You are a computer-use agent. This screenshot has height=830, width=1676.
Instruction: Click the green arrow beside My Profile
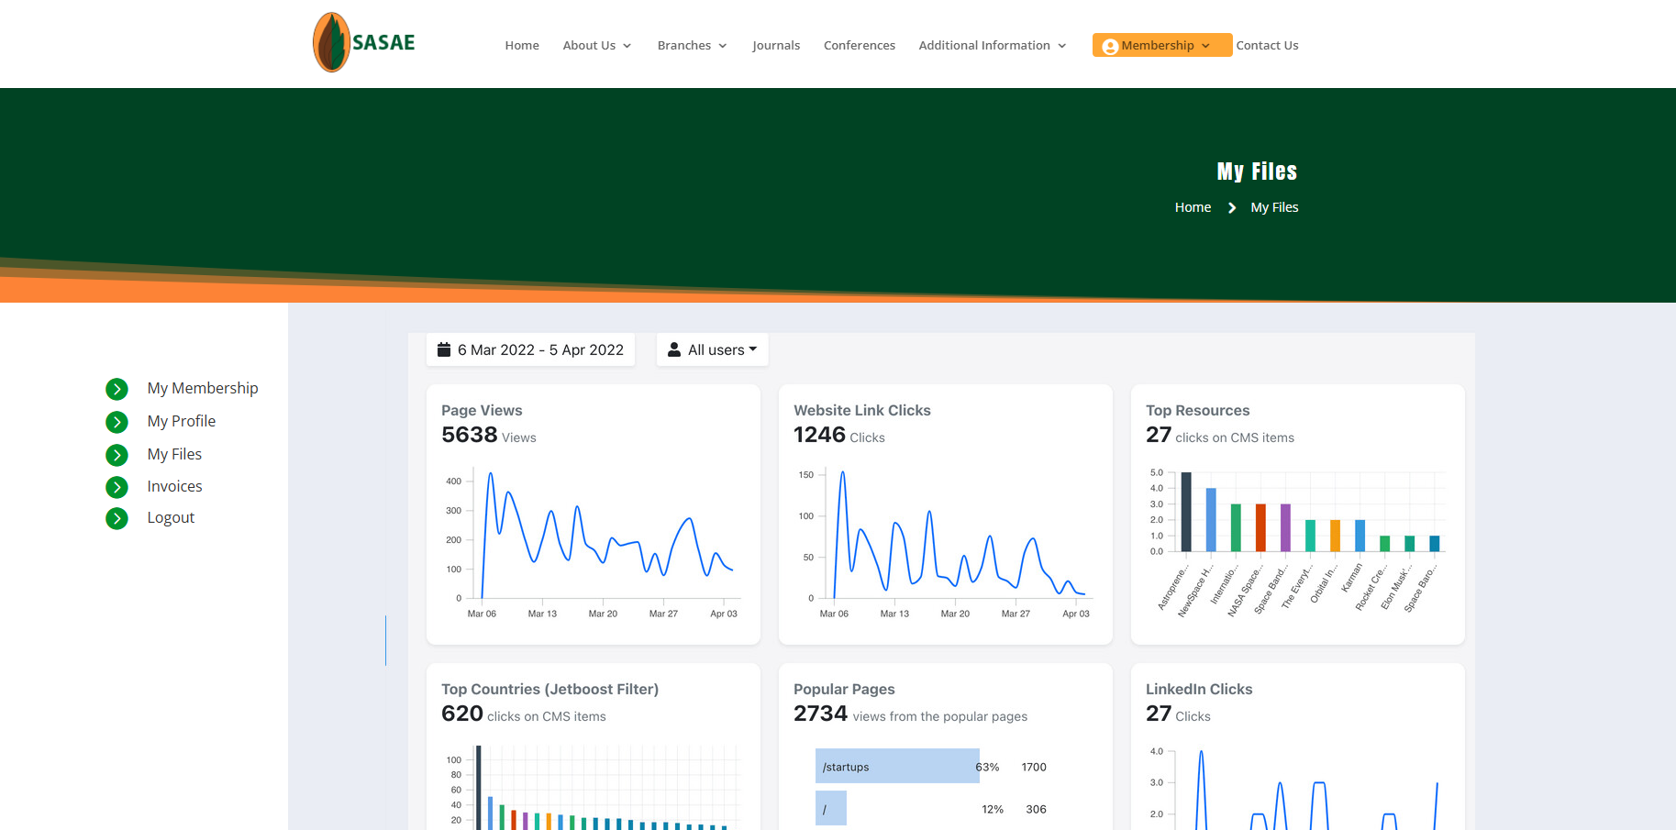[x=117, y=422]
